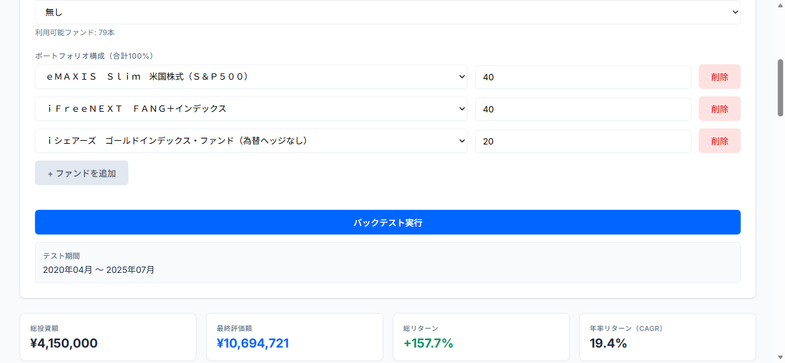
Task: Select the gold fund allocation field showing 20
Action: [582, 141]
